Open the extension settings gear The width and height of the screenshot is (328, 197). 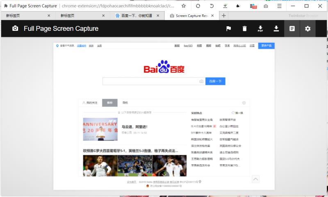pos(308,29)
